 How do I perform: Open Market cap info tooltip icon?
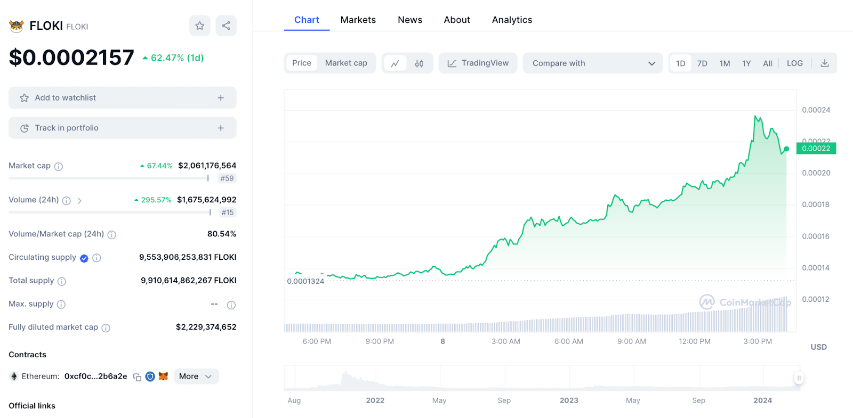coord(59,167)
